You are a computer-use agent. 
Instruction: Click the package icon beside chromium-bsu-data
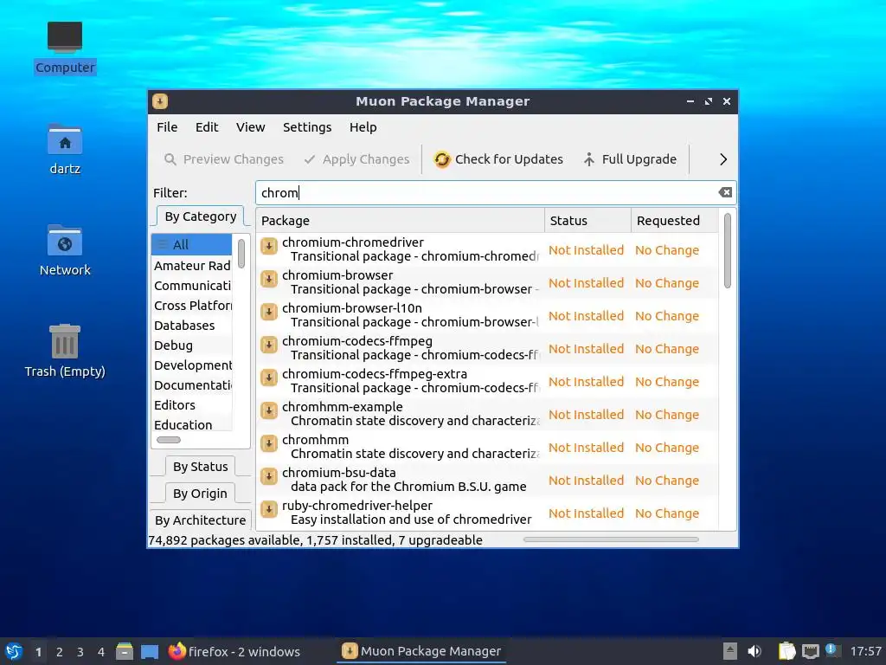pyautogui.click(x=269, y=476)
